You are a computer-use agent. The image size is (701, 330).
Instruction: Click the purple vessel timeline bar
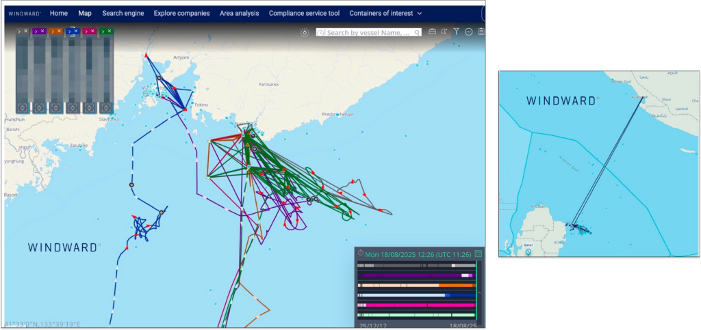pyautogui.click(x=411, y=275)
